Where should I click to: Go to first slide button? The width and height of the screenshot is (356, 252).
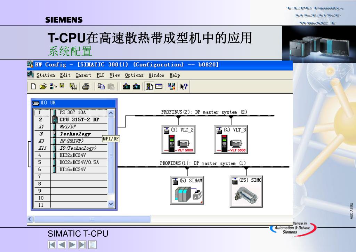pos(52,245)
